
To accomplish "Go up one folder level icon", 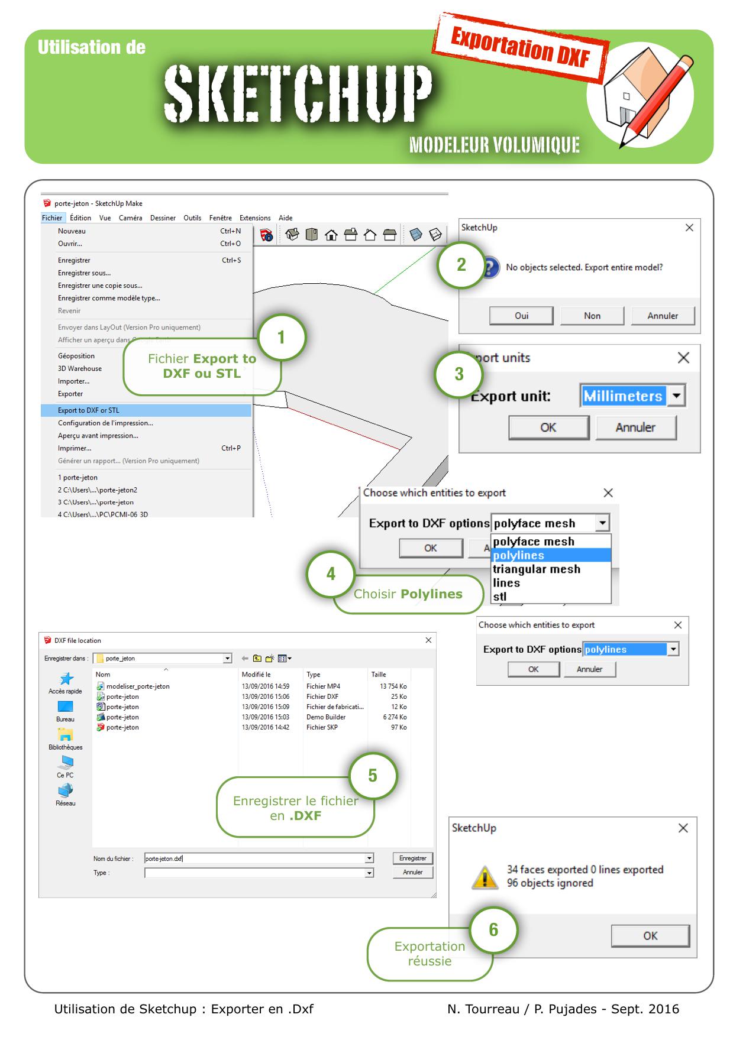I will [x=257, y=658].
